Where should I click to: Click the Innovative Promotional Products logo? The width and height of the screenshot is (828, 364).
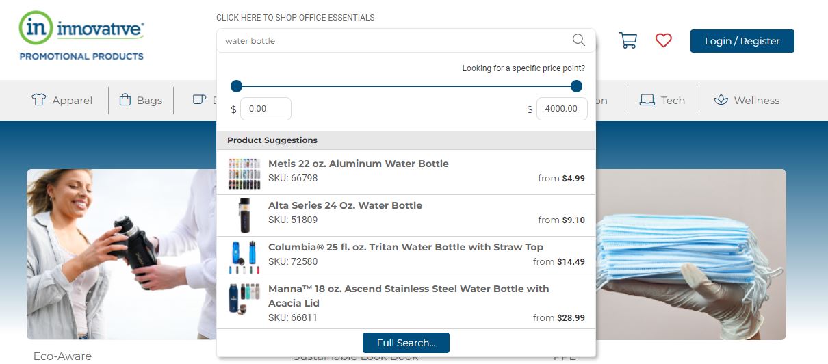(82, 36)
